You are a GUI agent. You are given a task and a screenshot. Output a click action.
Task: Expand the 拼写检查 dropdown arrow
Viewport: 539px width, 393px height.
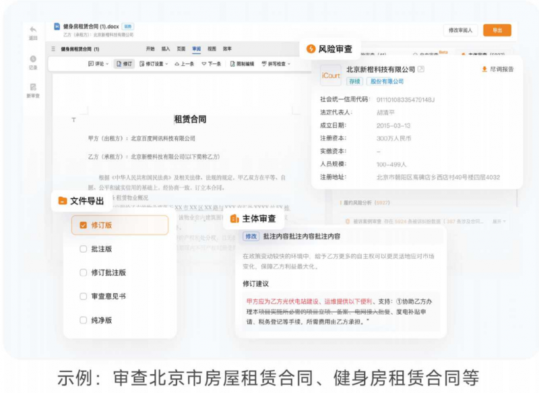pyautogui.click(x=289, y=64)
